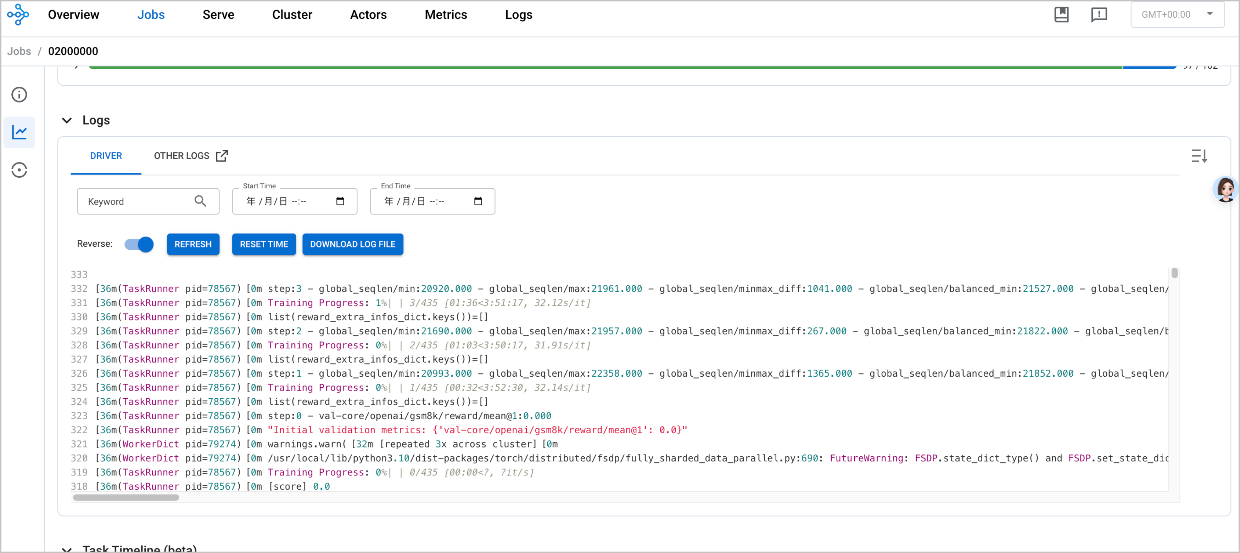Click the Jobs breadcrumb link
The width and height of the screenshot is (1240, 553).
[x=19, y=51]
